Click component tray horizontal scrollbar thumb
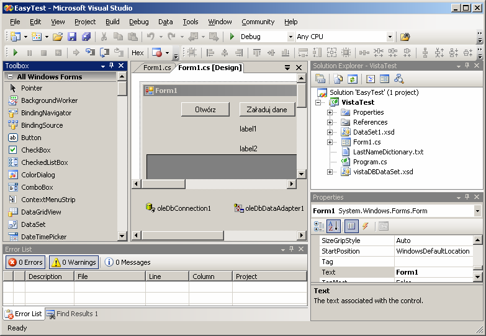 click(182, 236)
